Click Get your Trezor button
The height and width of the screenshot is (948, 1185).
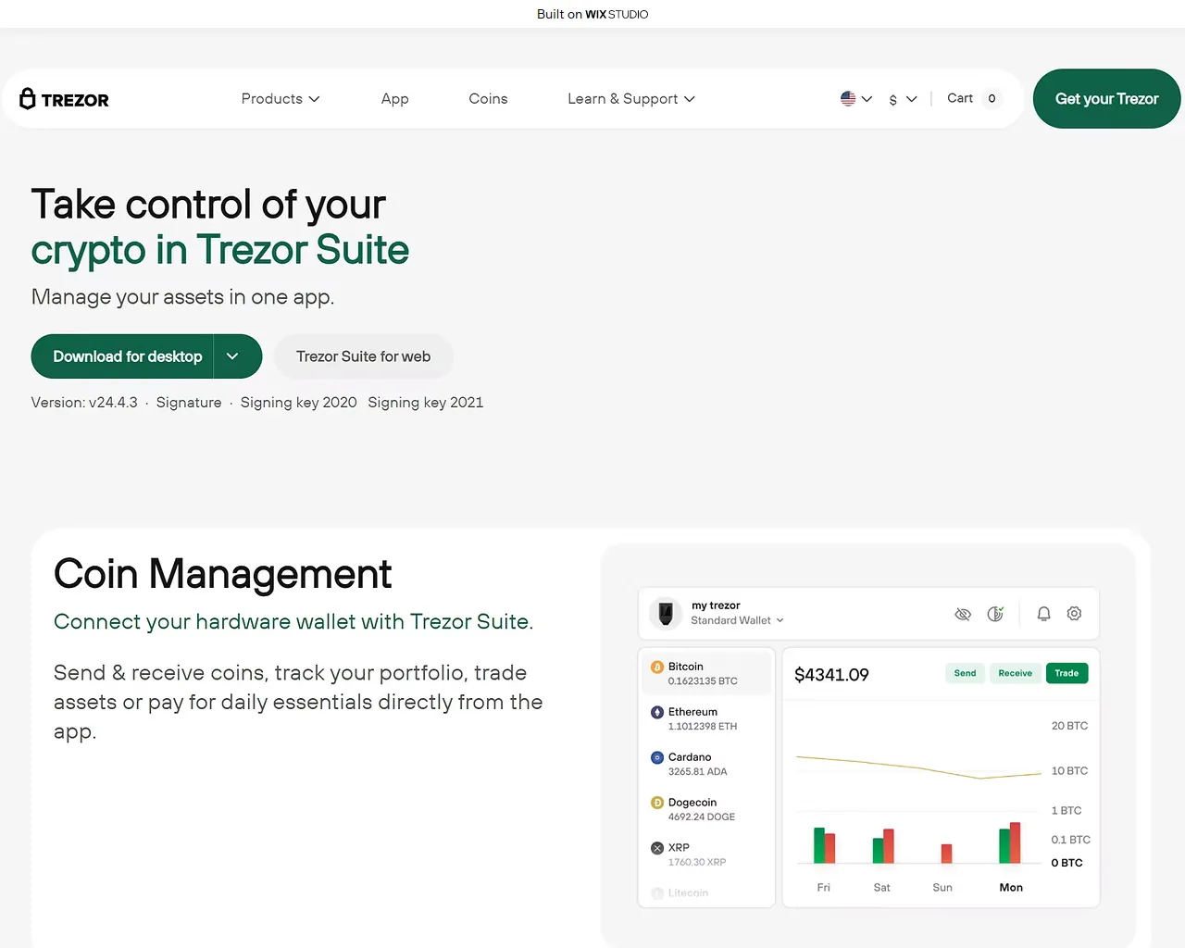(x=1106, y=99)
